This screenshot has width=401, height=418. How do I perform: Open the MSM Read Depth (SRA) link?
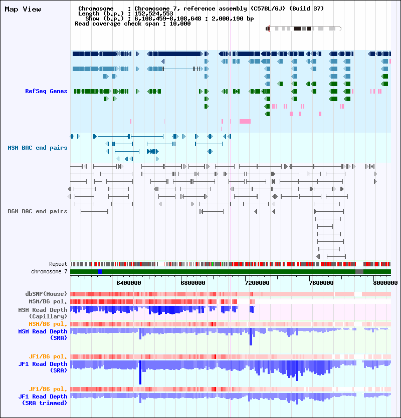coord(43,334)
